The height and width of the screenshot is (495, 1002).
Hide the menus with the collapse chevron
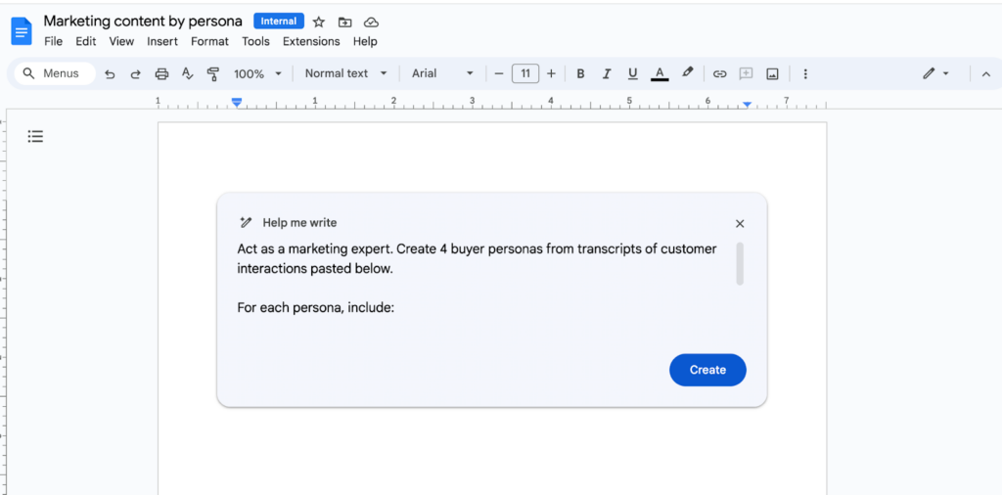[x=986, y=74]
